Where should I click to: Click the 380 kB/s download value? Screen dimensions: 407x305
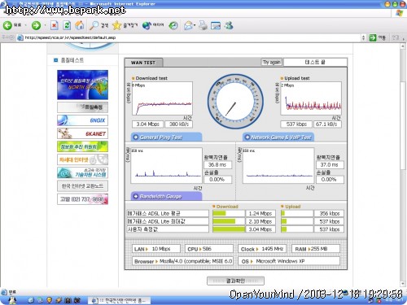tap(179, 124)
